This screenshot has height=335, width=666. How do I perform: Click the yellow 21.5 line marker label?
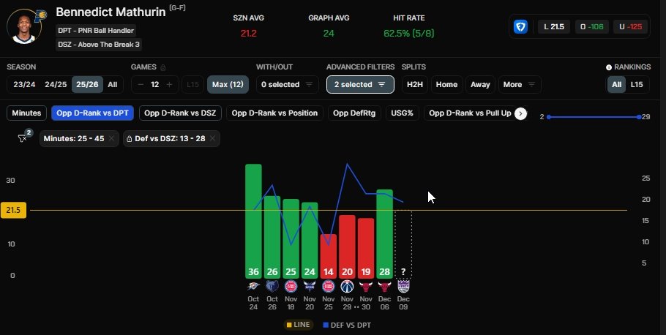(x=13, y=210)
